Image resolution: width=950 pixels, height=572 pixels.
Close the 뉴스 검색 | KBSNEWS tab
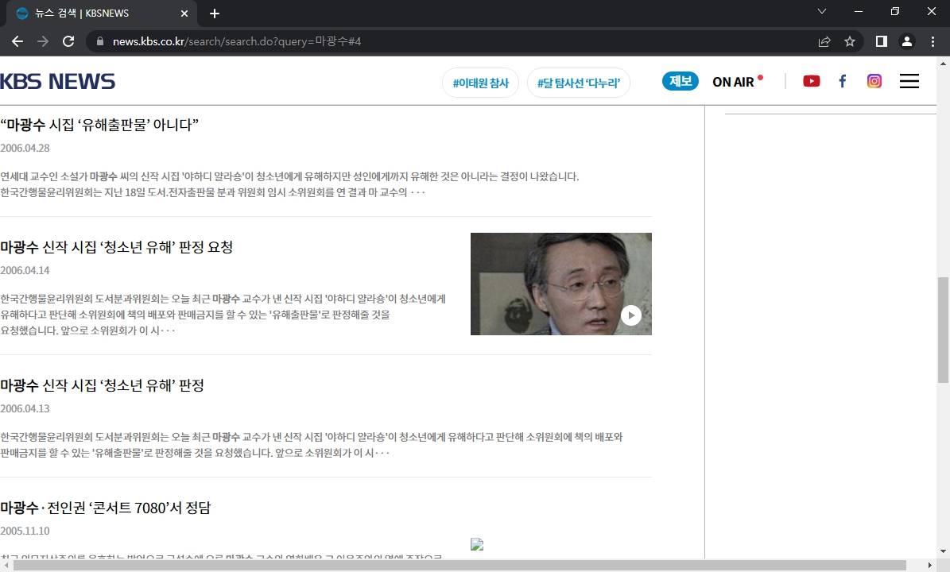tap(184, 14)
